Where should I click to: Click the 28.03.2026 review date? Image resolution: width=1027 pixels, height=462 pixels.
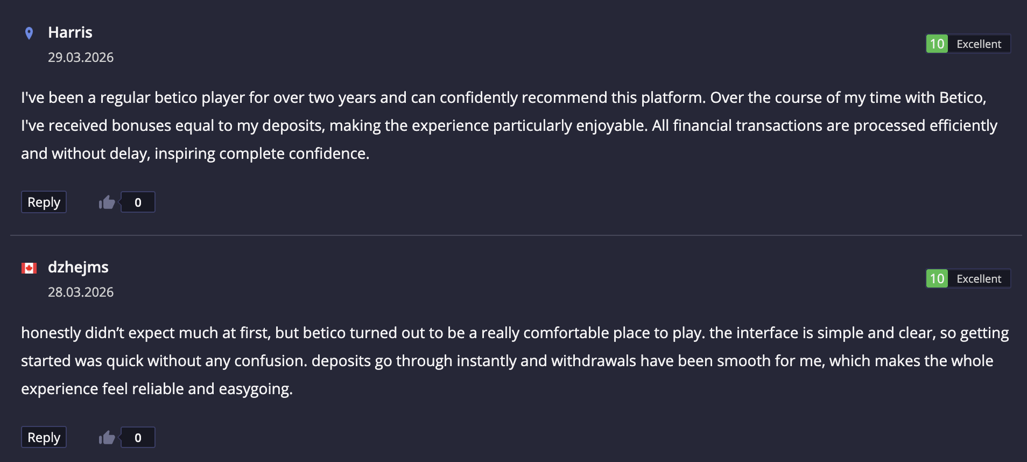click(81, 292)
